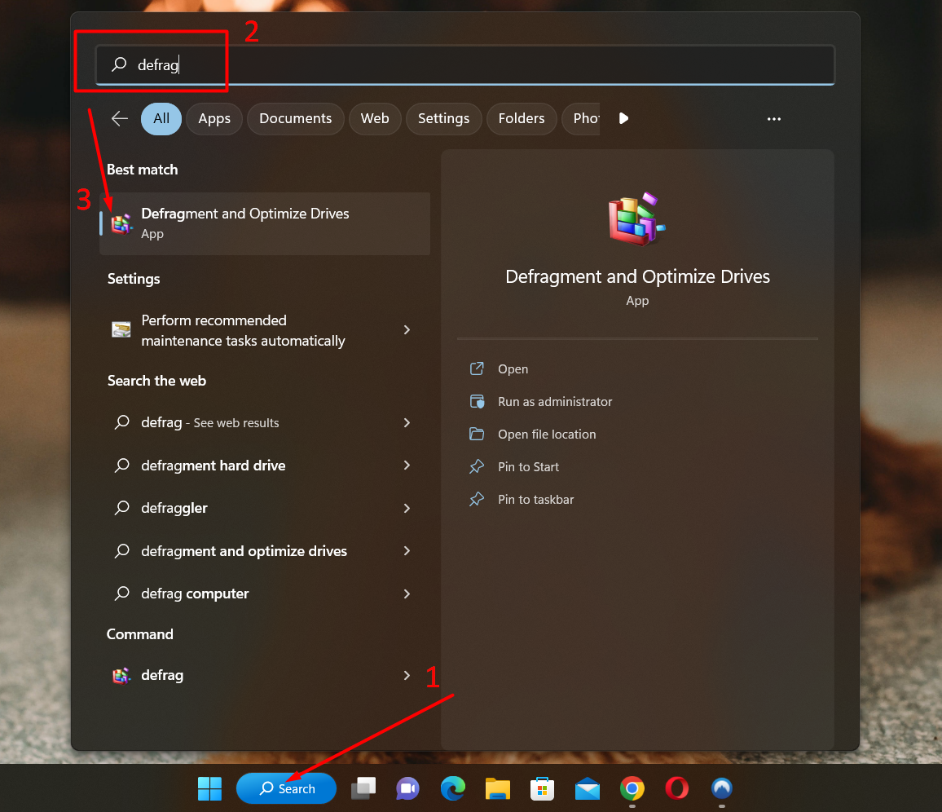Click the folder icon beside Open file location
Viewport: 942px width, 812px height.
pos(477,434)
